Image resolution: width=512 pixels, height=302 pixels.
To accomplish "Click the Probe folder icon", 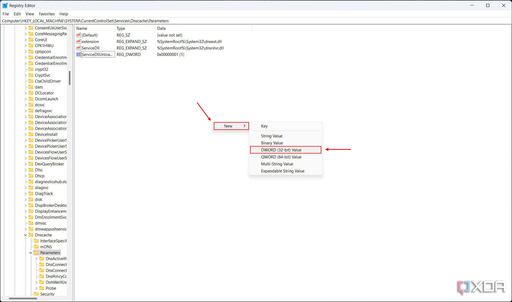I will pyautogui.click(x=42, y=288).
